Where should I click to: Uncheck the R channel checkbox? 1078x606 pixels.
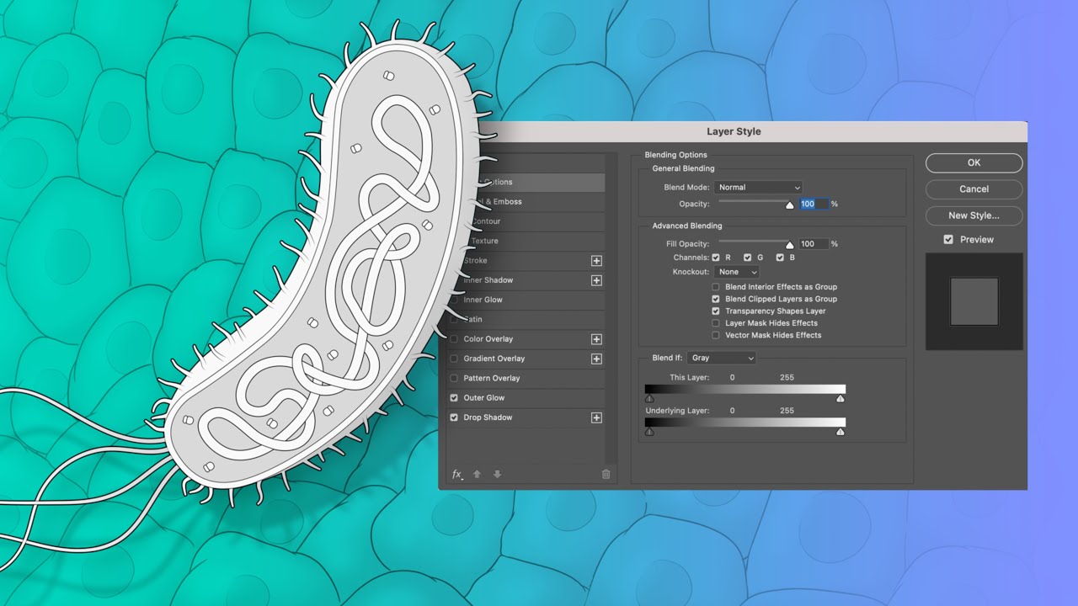pyautogui.click(x=716, y=258)
